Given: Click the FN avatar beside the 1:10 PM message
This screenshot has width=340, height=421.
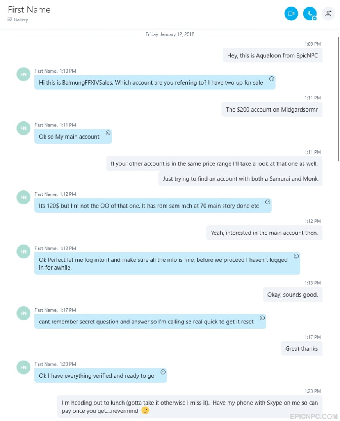Looking at the screenshot, I should click(x=24, y=74).
